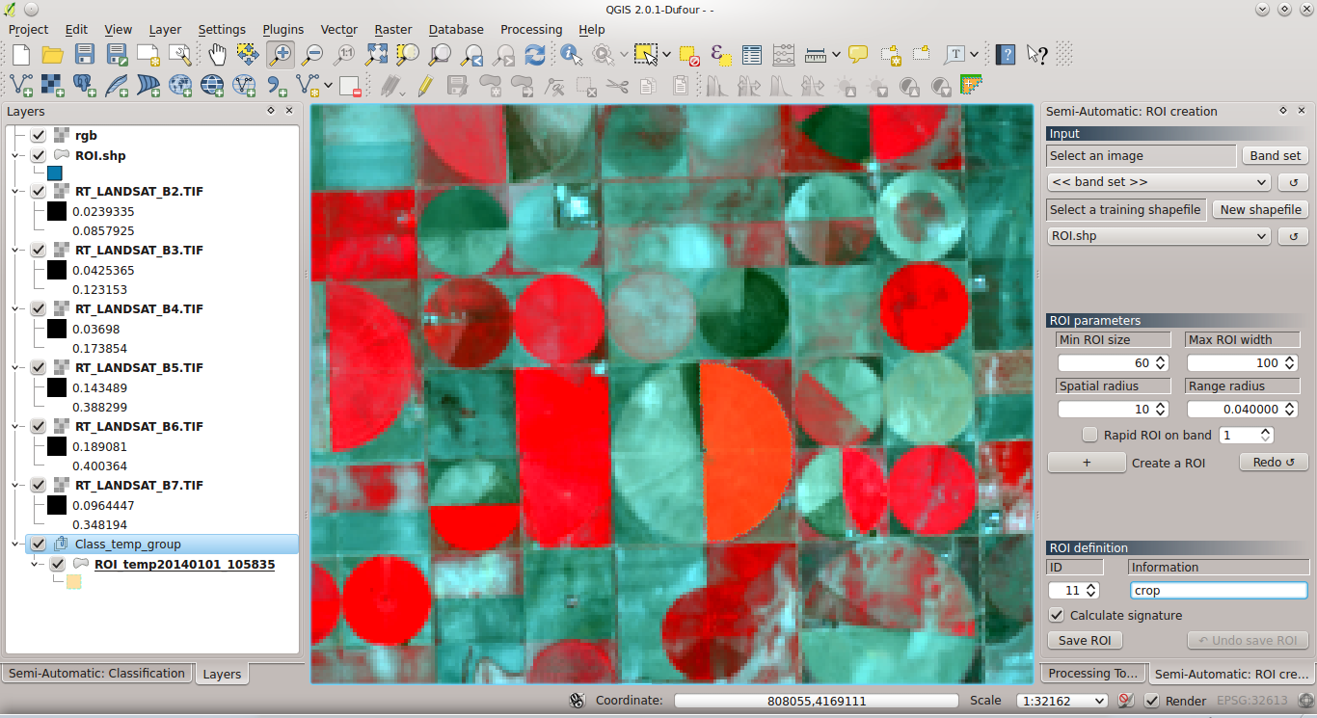The height and width of the screenshot is (718, 1317).
Task: Open the band set dropdown
Action: [1159, 181]
